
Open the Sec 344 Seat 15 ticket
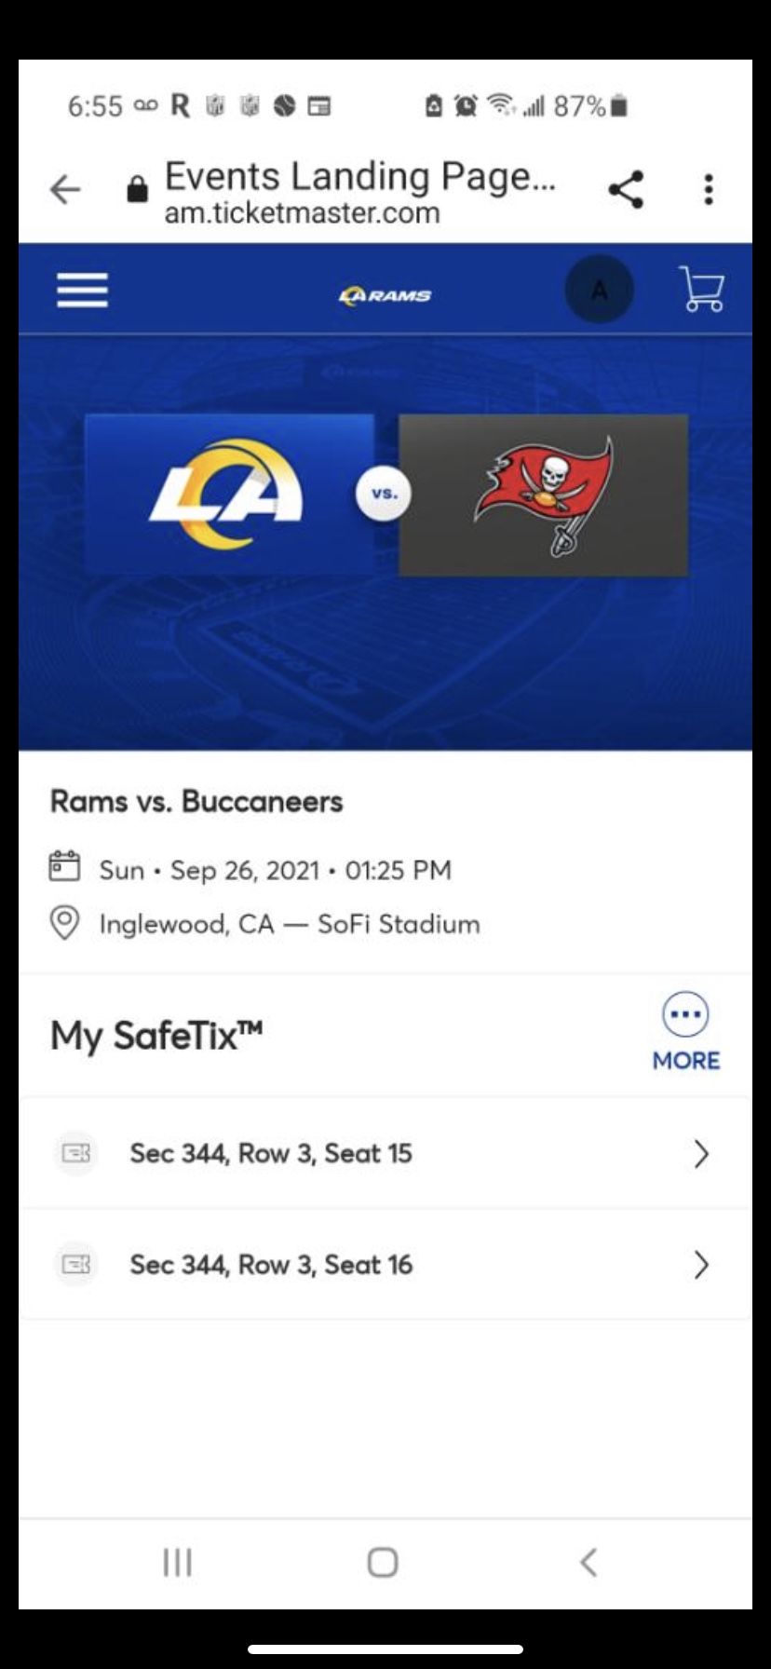point(271,1154)
